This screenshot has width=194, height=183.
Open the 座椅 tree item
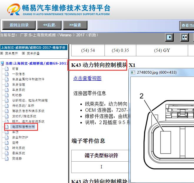tap(15, 143)
